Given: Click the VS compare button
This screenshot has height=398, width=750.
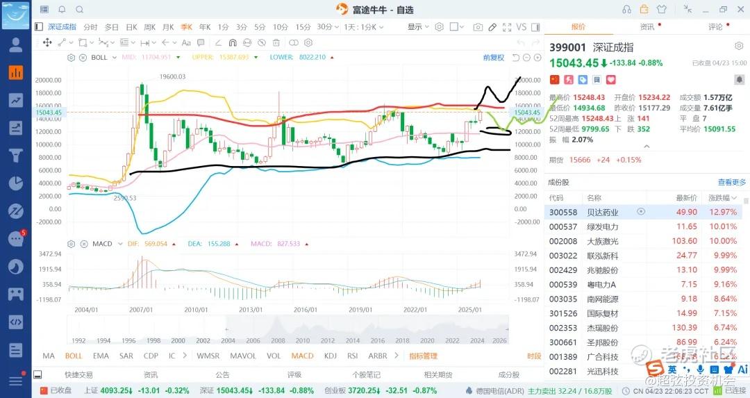Looking at the screenshot, I should point(522,27).
